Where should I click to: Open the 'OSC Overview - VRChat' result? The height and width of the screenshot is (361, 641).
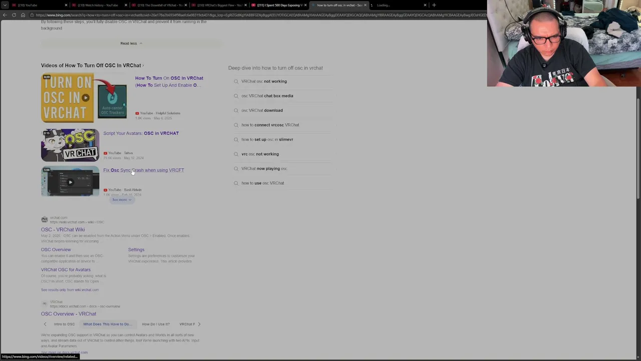[x=69, y=314]
